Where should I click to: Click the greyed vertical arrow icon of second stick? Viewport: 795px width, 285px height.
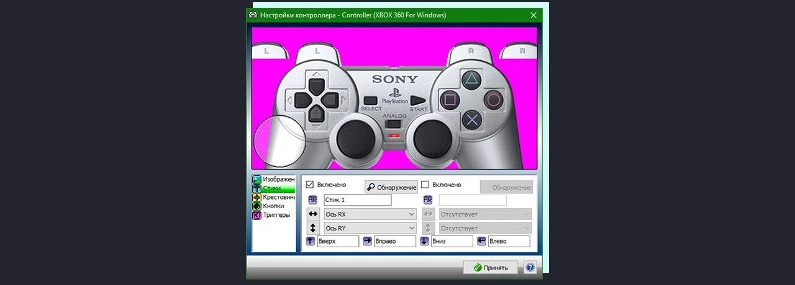(428, 227)
